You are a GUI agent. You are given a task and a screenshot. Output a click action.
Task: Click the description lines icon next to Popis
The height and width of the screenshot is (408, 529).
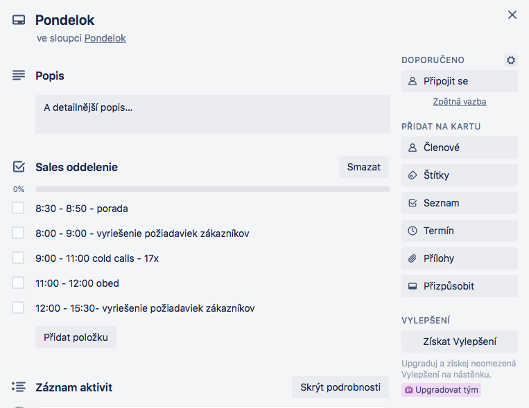[19, 76]
